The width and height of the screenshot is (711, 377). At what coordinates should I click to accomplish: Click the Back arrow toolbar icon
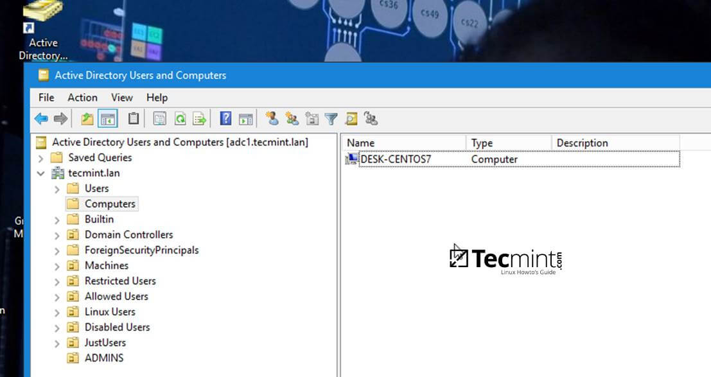point(41,118)
